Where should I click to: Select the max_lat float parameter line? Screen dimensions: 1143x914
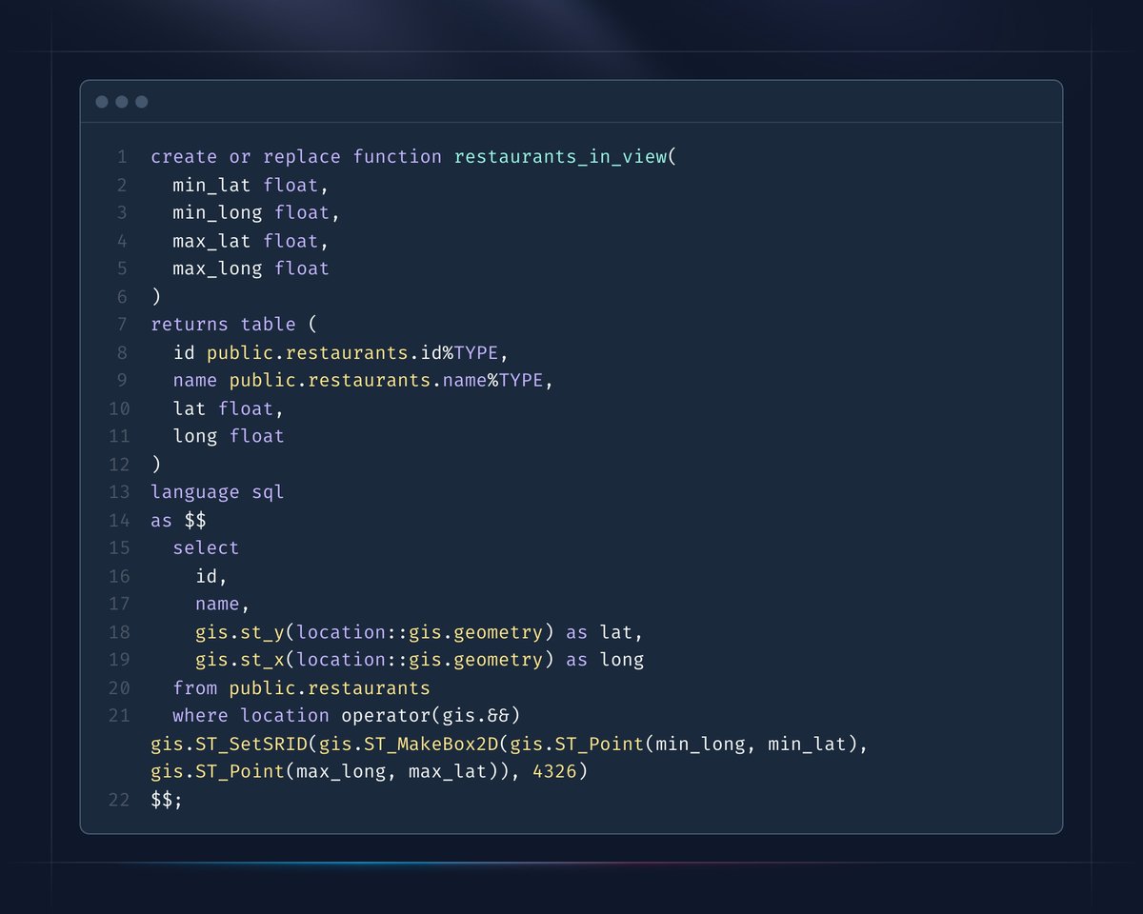(x=251, y=241)
